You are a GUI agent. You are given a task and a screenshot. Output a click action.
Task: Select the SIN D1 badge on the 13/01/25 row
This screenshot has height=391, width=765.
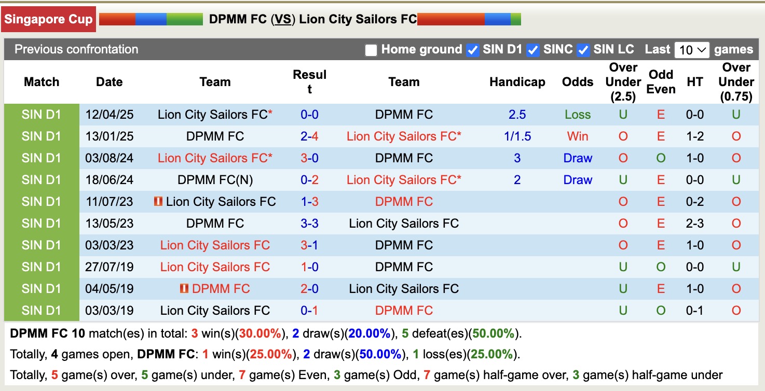42,136
